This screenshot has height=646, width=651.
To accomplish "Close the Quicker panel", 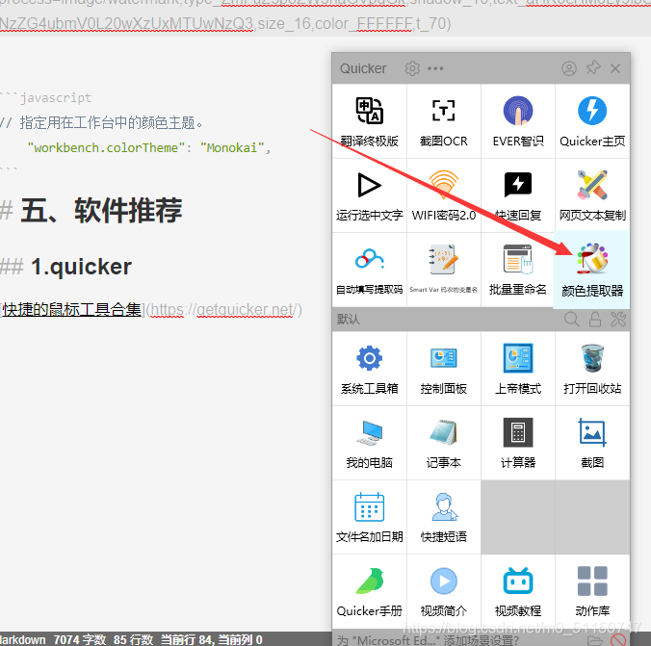I will [x=615, y=68].
